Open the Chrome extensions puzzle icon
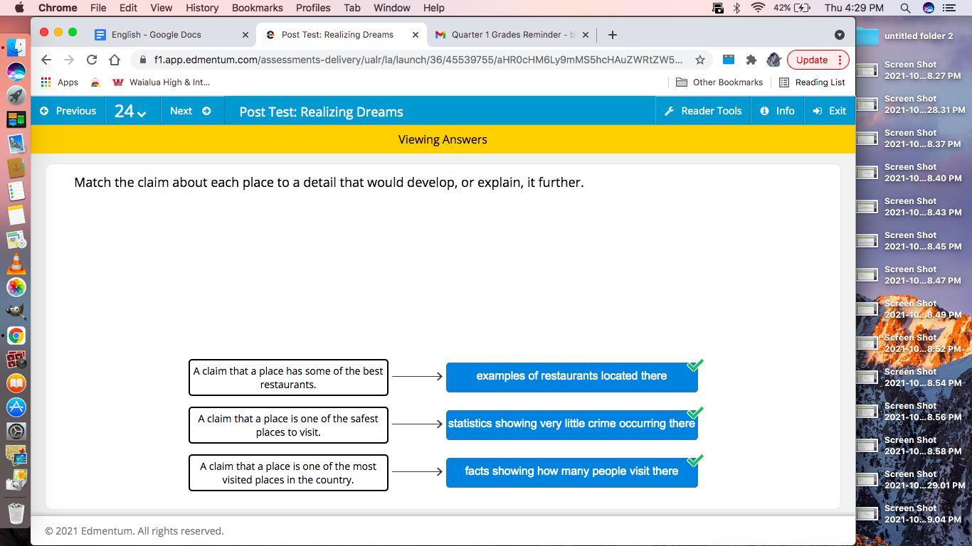The image size is (972, 546). (x=751, y=60)
